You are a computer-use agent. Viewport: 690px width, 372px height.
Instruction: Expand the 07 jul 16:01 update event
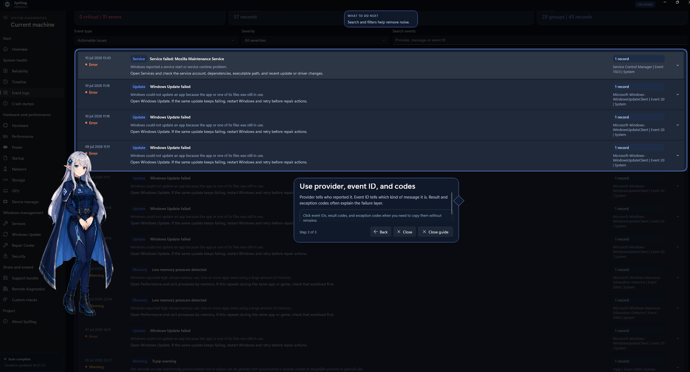tap(678, 339)
